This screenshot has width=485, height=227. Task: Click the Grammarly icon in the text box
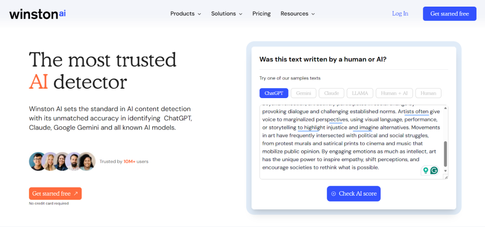point(434,170)
